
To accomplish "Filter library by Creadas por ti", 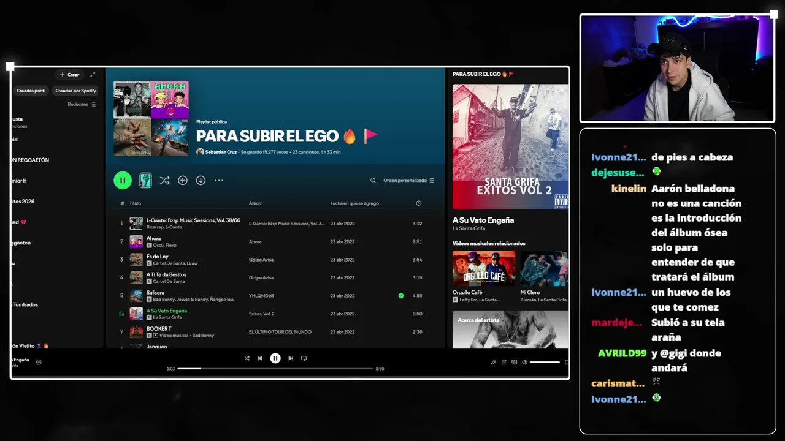I will (x=31, y=91).
